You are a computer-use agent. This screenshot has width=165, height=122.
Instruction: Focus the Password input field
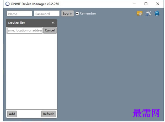[x=47, y=13]
